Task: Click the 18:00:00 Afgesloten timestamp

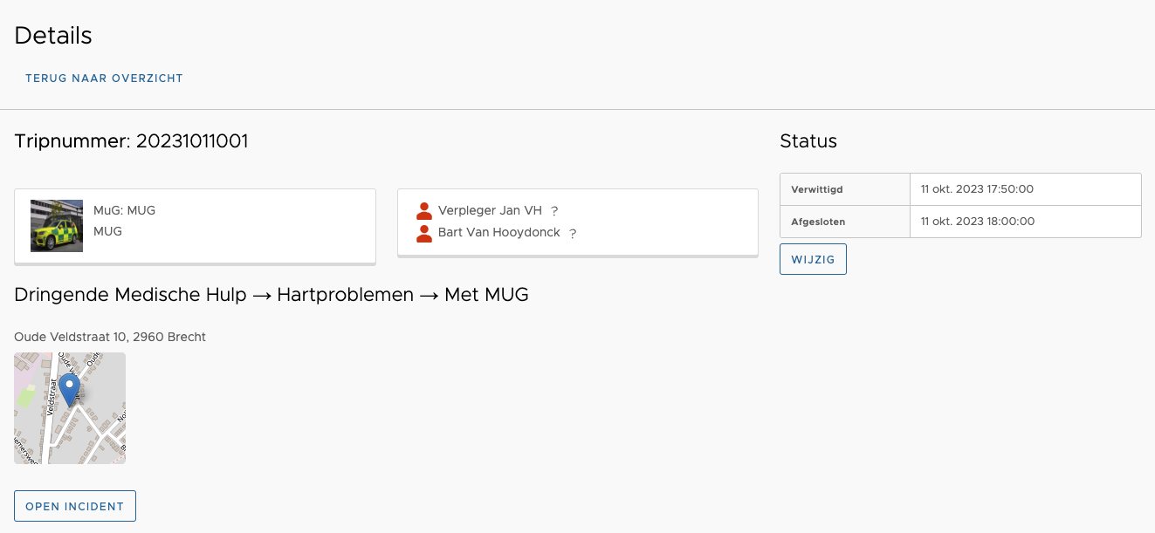Action: (977, 222)
